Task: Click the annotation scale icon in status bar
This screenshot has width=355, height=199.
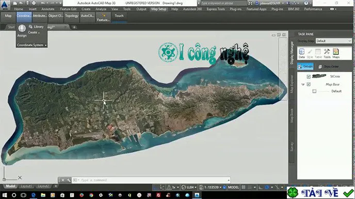Action: click(201, 187)
